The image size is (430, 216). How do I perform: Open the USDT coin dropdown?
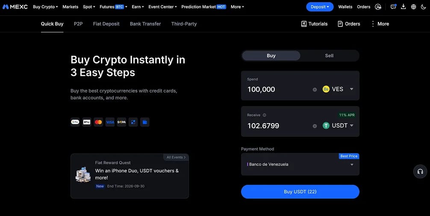click(338, 126)
